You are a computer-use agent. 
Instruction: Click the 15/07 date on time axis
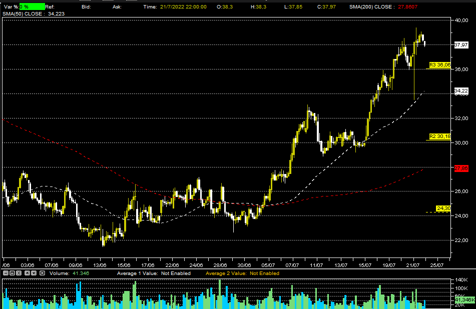pos(365,265)
